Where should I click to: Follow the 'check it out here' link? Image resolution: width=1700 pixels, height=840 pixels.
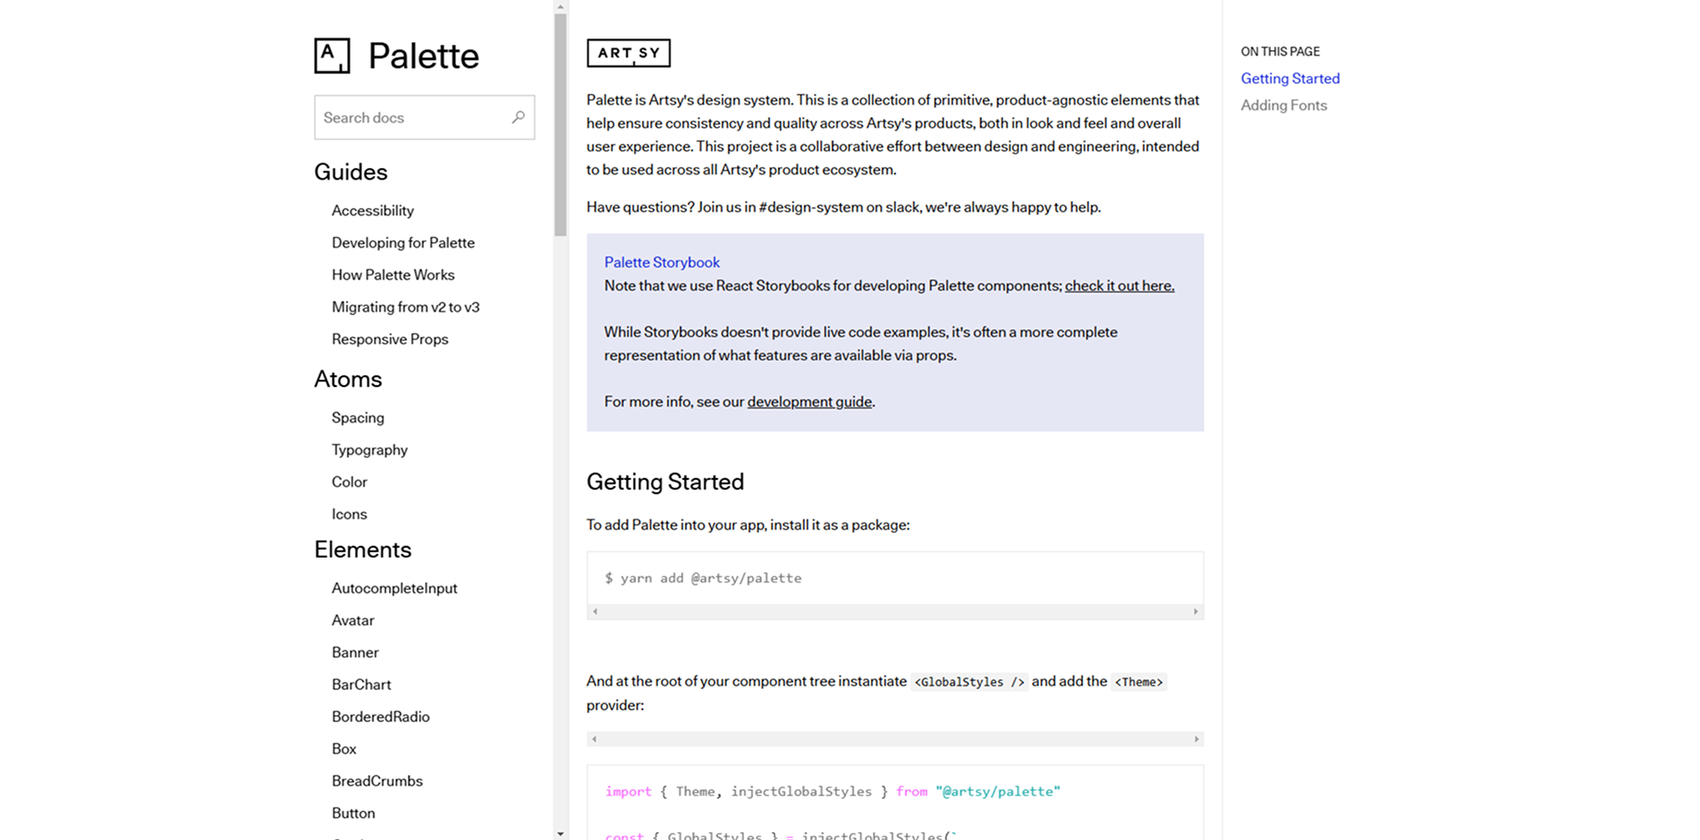[x=1120, y=286]
